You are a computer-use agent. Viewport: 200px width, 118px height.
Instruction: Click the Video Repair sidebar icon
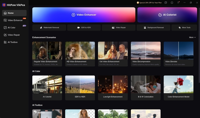(x=5, y=35)
